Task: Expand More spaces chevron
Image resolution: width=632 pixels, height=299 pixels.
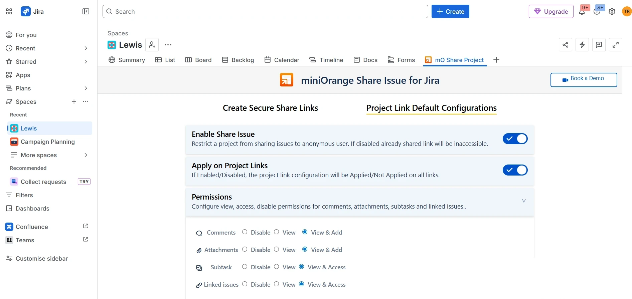Action: pyautogui.click(x=86, y=155)
